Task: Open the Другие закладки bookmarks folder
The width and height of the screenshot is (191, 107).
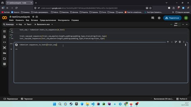Action: (x=182, y=12)
